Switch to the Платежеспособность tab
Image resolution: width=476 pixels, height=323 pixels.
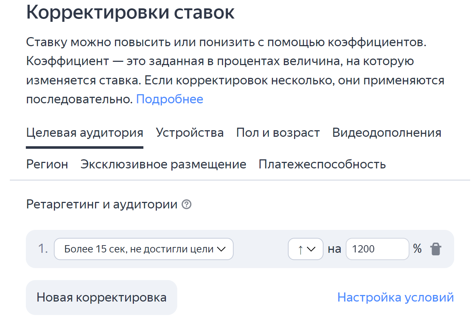click(x=322, y=164)
